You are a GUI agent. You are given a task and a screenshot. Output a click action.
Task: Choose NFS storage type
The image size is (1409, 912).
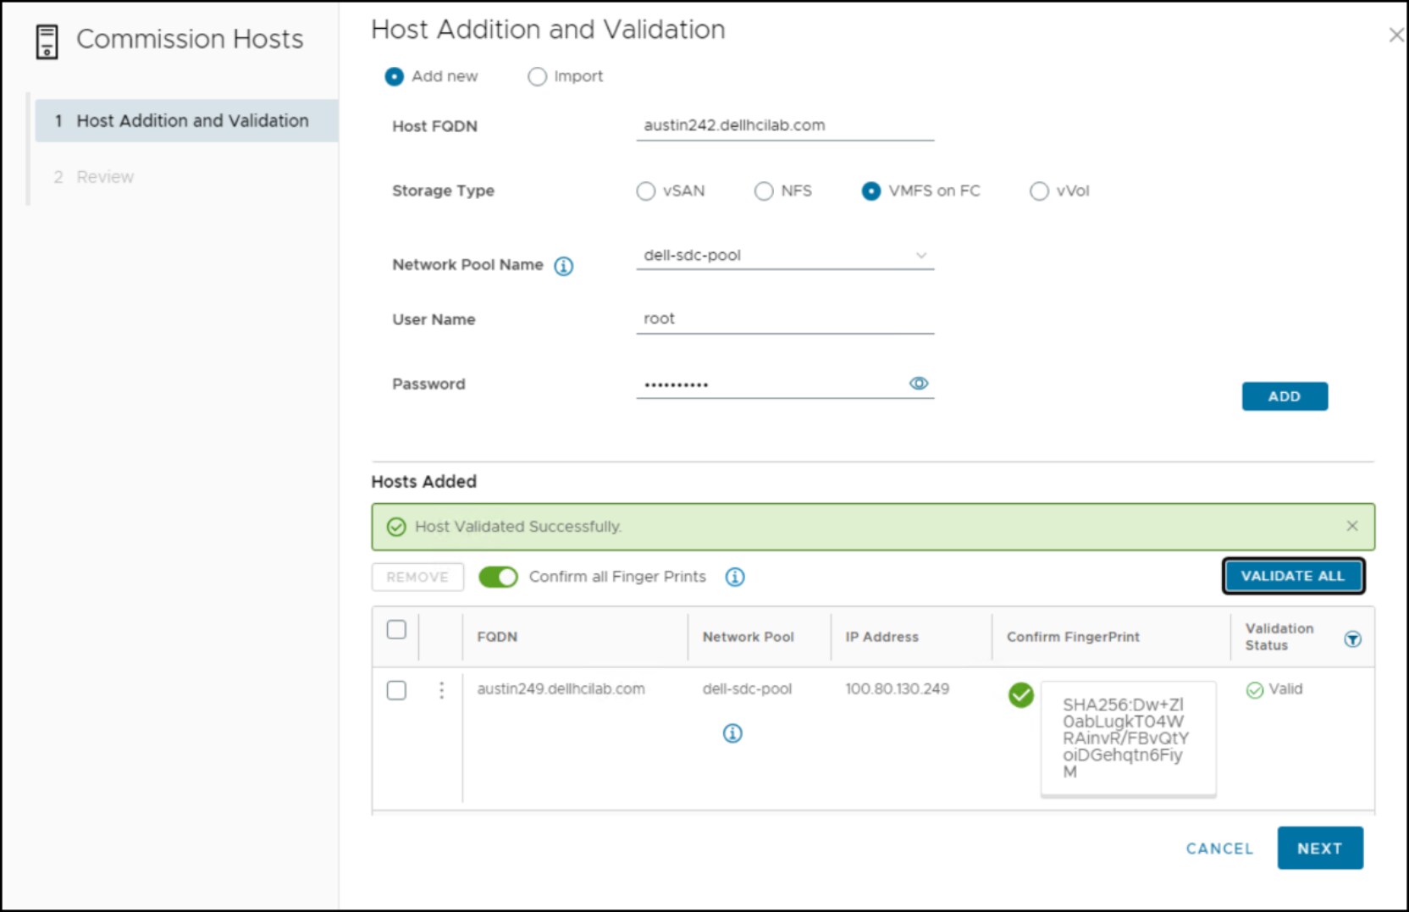coord(764,191)
